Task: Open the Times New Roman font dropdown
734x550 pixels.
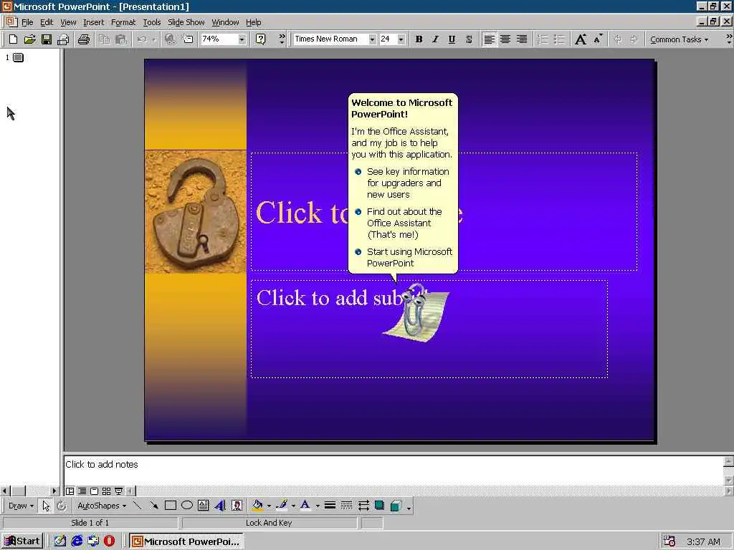Action: coord(372,39)
